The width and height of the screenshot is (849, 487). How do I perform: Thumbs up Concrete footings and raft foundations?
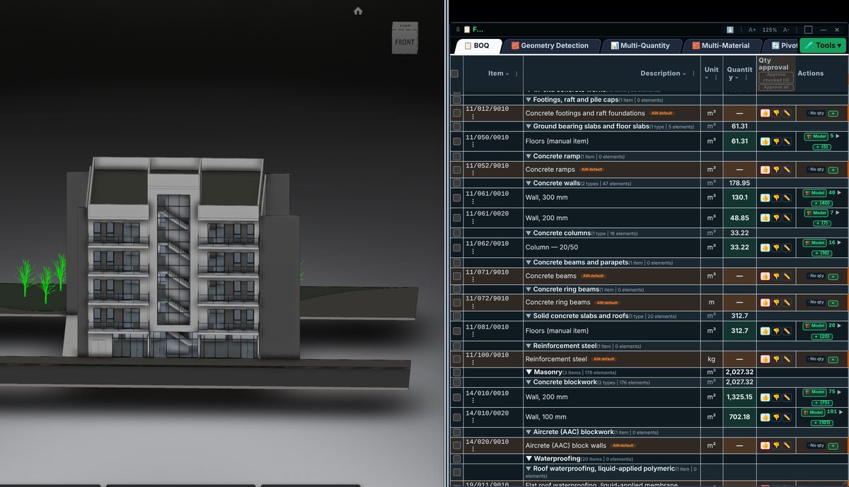[765, 113]
